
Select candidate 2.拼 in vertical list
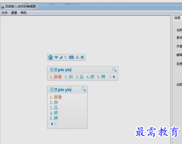(x=54, y=102)
